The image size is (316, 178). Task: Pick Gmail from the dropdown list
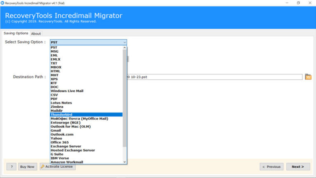56,130
